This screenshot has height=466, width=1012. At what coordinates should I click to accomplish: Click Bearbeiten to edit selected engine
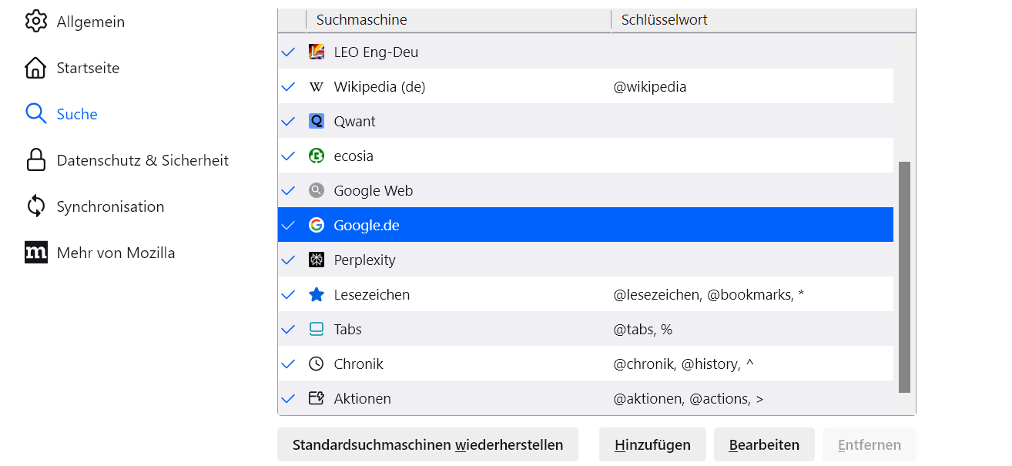coord(764,444)
